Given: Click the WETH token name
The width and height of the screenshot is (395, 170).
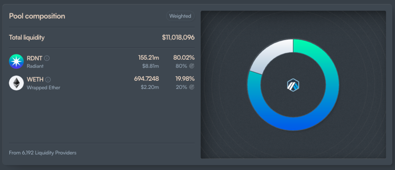Looking at the screenshot, I should coord(35,80).
